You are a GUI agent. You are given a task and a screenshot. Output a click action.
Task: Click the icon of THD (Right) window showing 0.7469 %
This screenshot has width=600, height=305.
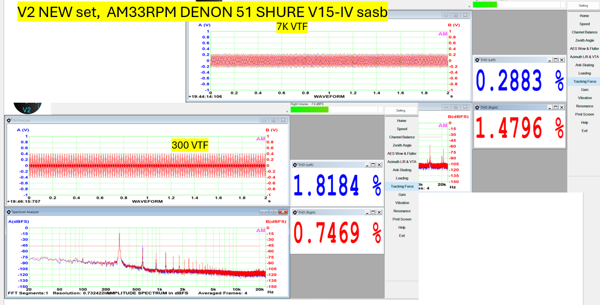[x=295, y=212]
